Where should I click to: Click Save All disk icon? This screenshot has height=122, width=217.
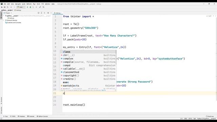point(4,7)
